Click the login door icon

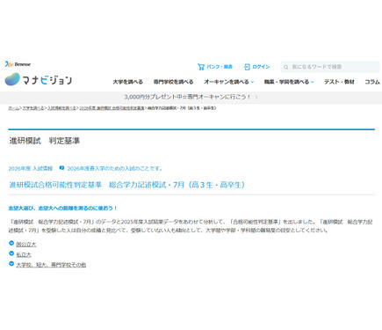tap(247, 67)
